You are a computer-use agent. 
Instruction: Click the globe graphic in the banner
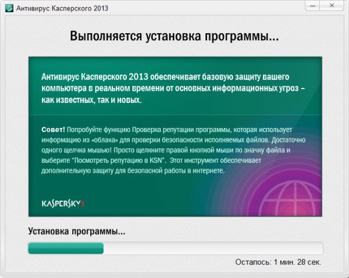click(x=291, y=198)
